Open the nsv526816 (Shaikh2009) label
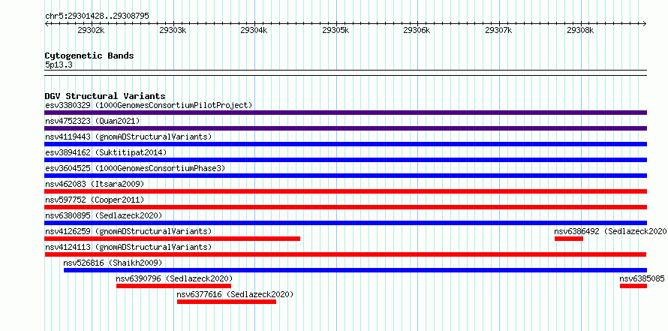 click(113, 263)
